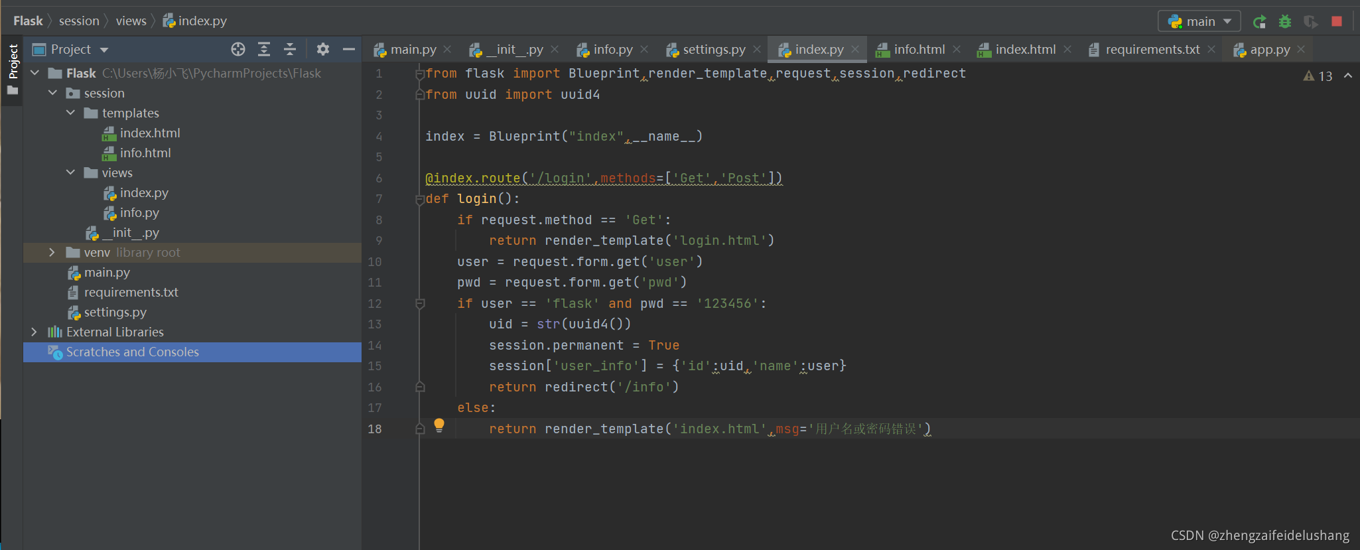Expand External Libraries node
This screenshot has width=1360, height=550.
point(34,332)
